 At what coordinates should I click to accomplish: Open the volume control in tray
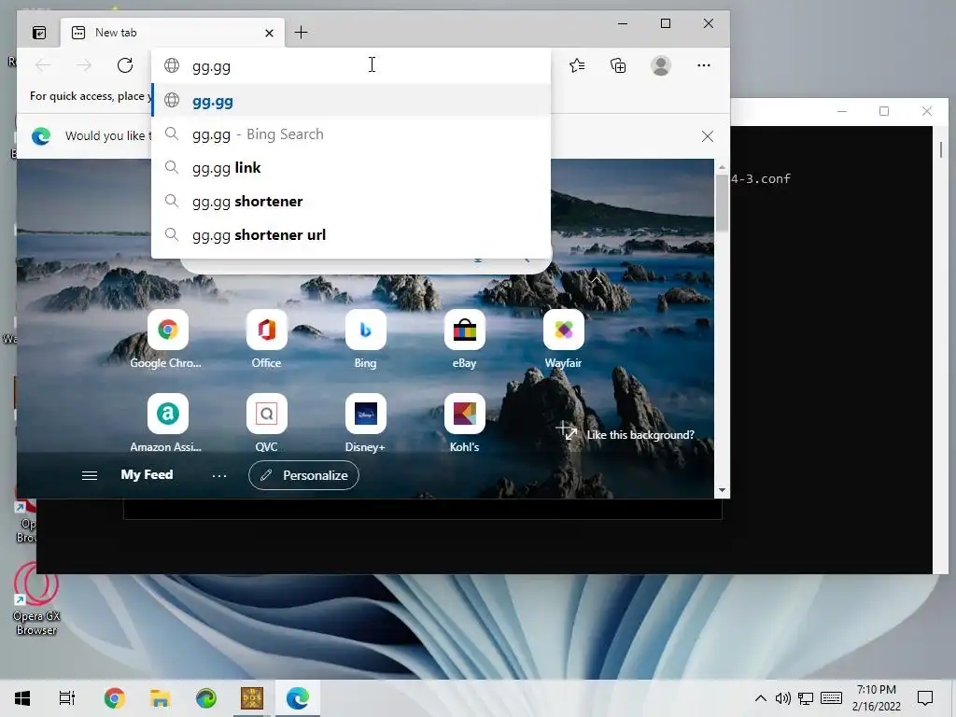(x=783, y=698)
